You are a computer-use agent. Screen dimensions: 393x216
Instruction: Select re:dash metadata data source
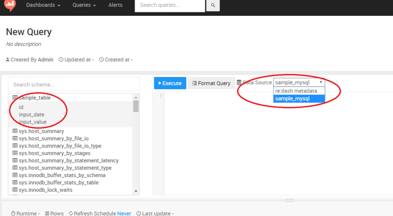click(x=299, y=91)
